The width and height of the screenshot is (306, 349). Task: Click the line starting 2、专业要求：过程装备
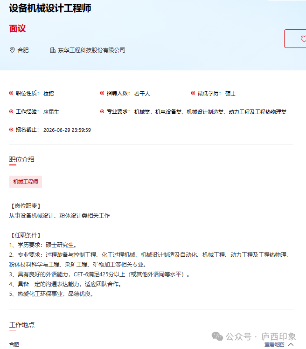150,254
